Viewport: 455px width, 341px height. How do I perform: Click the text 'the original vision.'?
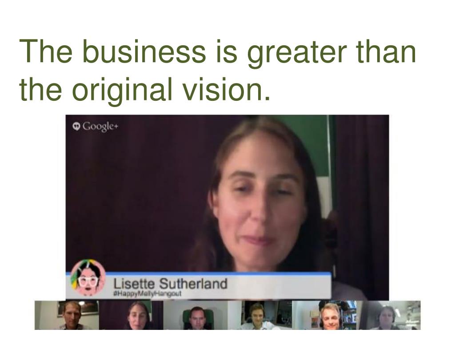(144, 90)
